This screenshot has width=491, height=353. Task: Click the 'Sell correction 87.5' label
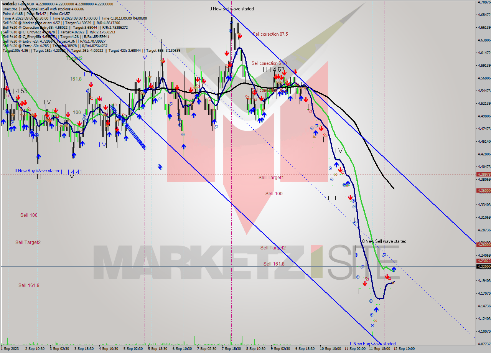tap(270, 34)
